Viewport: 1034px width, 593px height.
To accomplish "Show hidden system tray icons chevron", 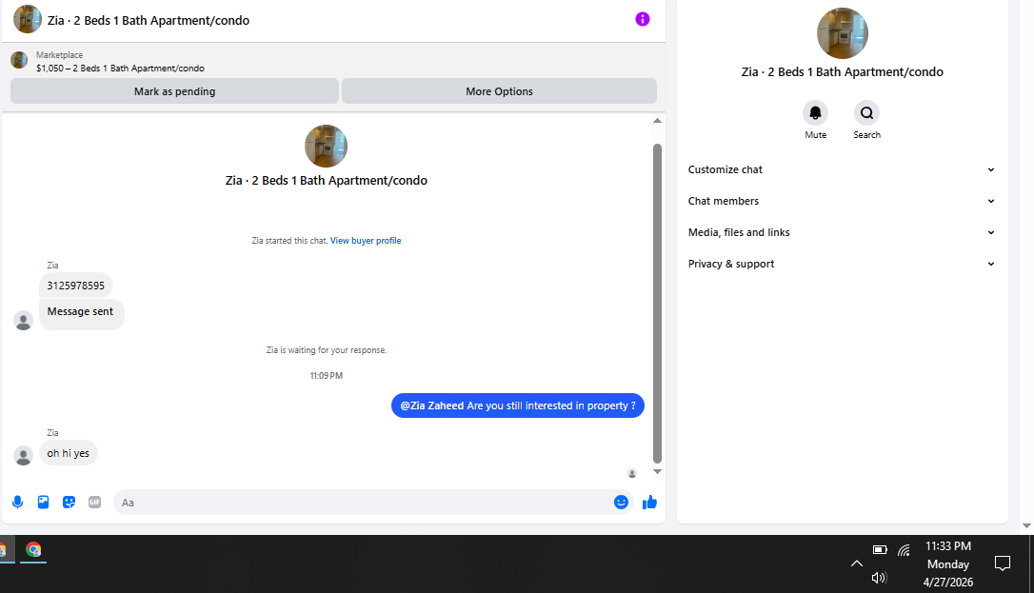I will (856, 563).
